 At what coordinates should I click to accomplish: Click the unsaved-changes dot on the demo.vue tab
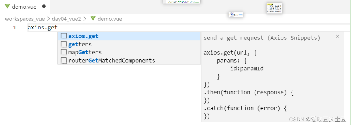[x=44, y=7]
